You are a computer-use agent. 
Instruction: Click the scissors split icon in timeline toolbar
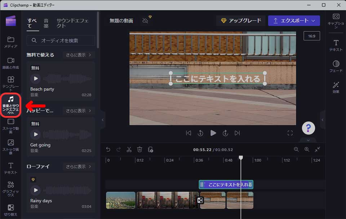click(129, 149)
